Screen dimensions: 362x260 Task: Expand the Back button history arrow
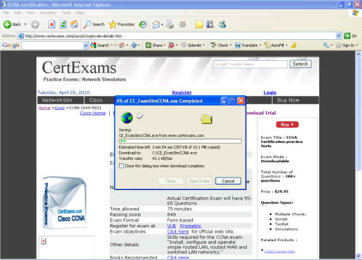point(25,24)
